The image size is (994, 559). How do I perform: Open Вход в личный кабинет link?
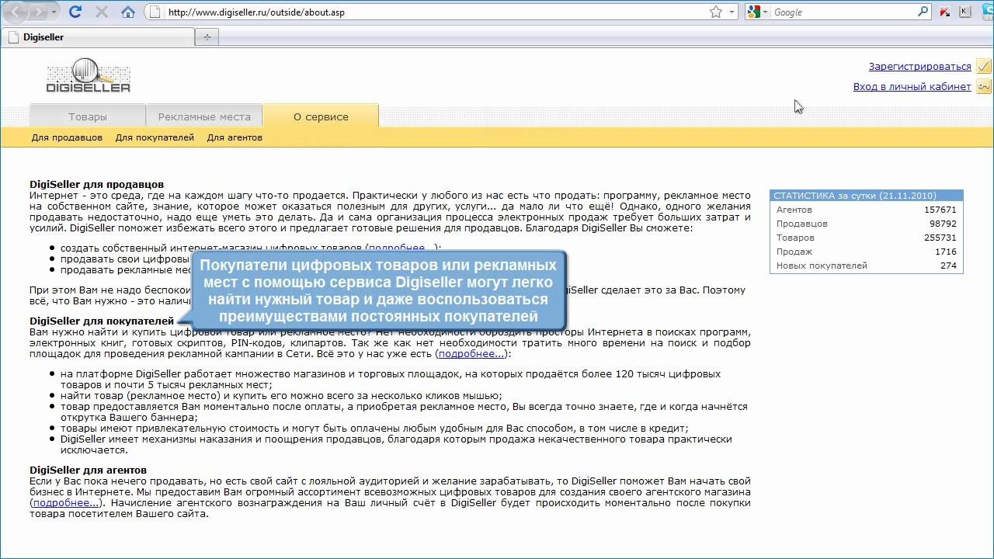pyautogui.click(x=912, y=86)
